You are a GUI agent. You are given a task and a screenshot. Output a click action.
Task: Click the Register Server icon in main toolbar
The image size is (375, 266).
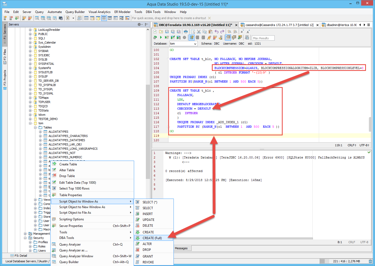(x=5, y=18)
